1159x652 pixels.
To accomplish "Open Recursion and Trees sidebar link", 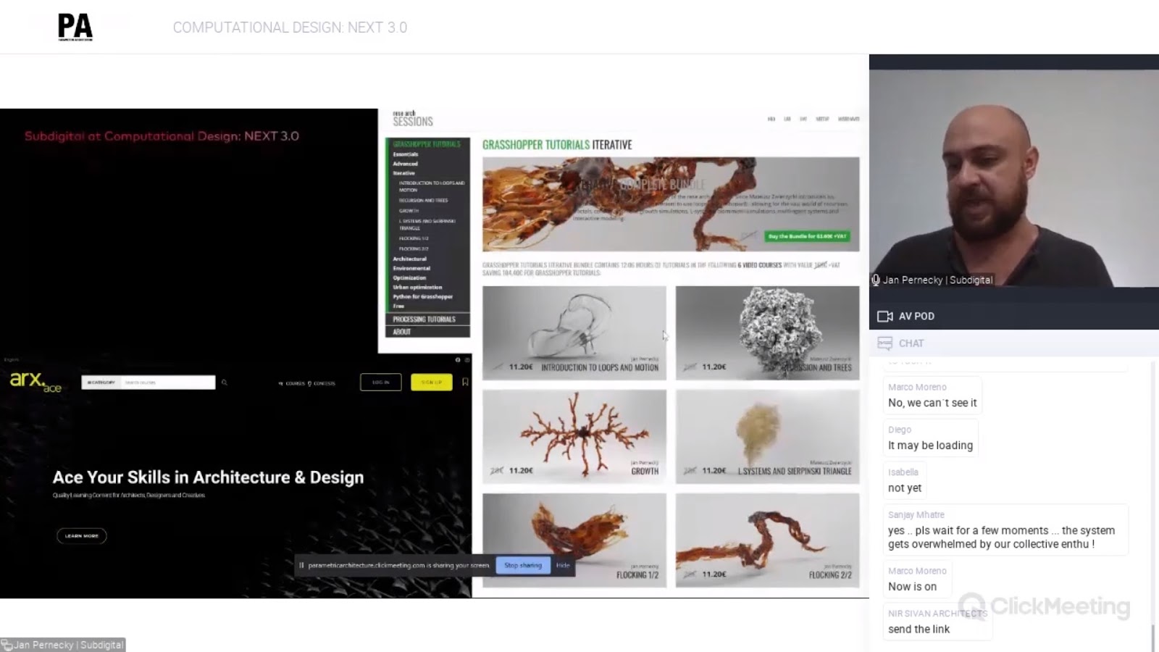I will (424, 201).
